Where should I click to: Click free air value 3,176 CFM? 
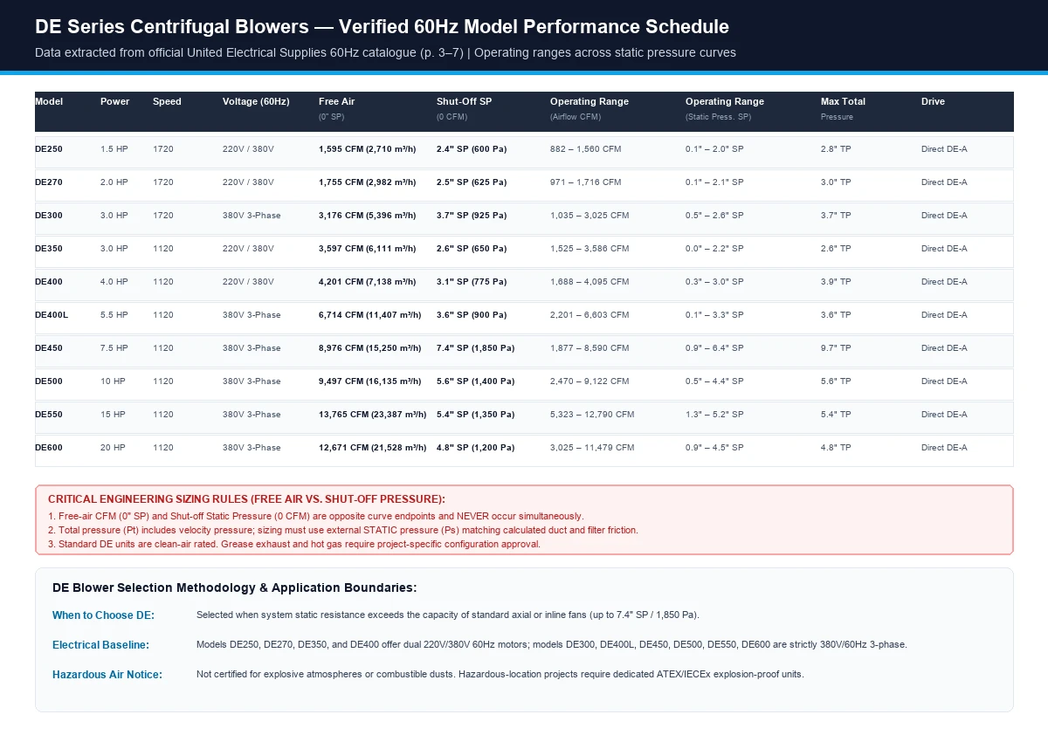point(367,216)
